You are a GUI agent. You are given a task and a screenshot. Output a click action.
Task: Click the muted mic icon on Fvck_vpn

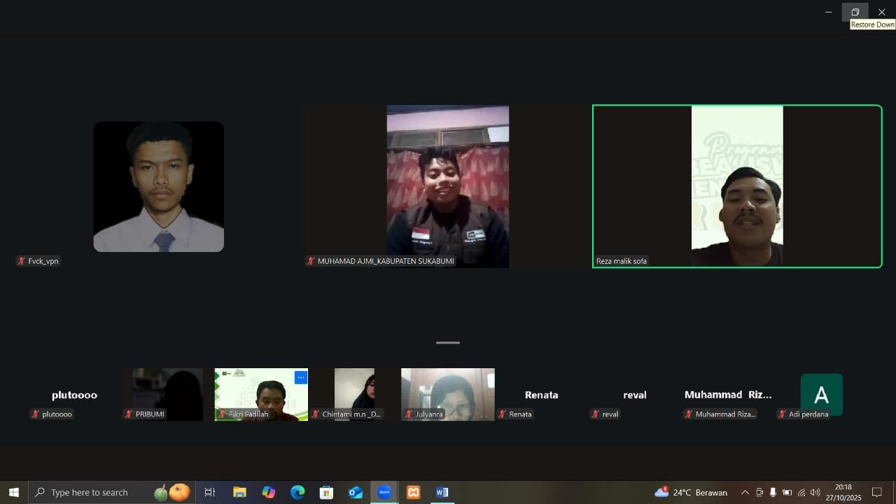click(x=22, y=261)
